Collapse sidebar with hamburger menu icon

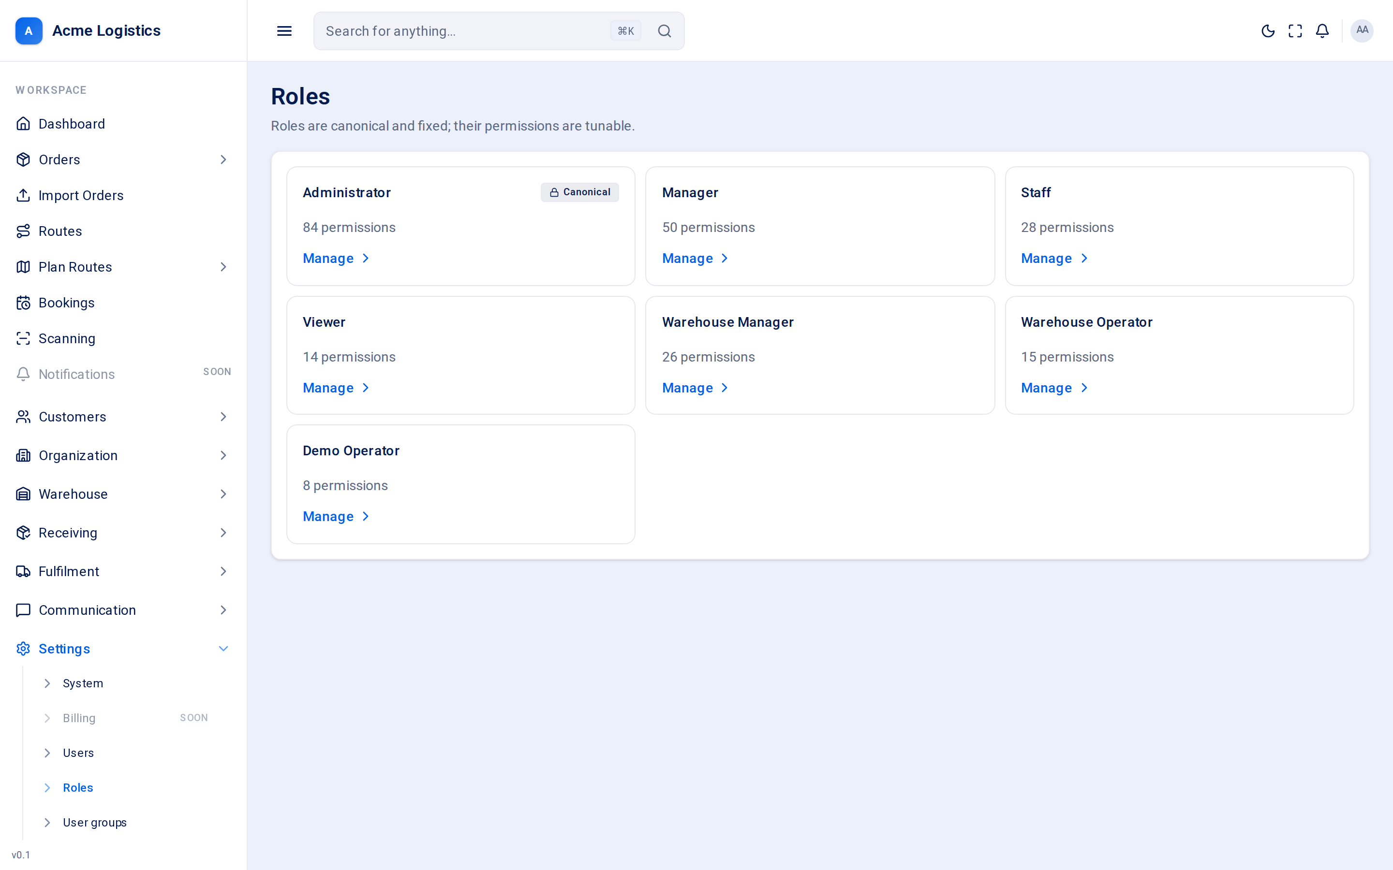tap(284, 31)
